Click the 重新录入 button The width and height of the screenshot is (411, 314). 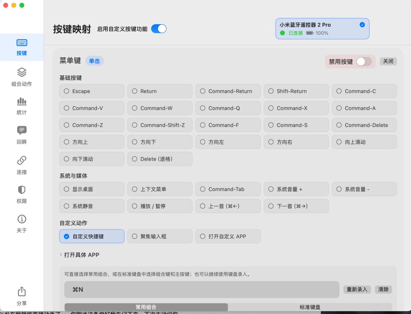coord(357,289)
